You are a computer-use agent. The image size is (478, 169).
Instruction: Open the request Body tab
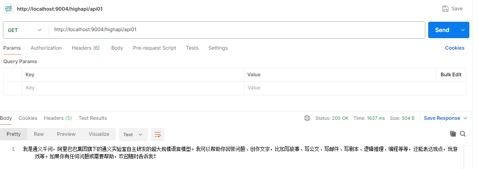point(117,48)
